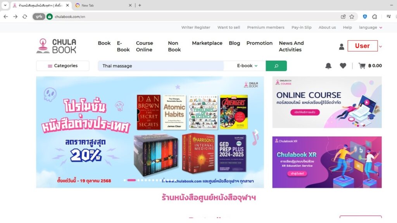Bookmark page with the star icon
The image size is (397, 223).
352,17
